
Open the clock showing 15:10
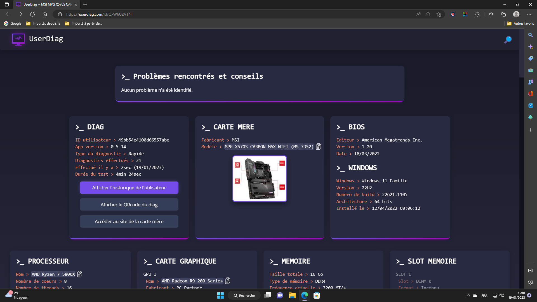click(517, 295)
